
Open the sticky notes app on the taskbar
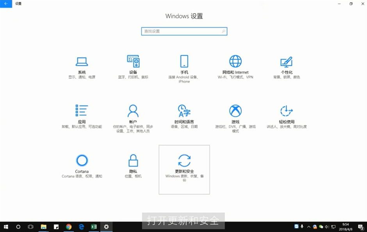(x=56, y=227)
